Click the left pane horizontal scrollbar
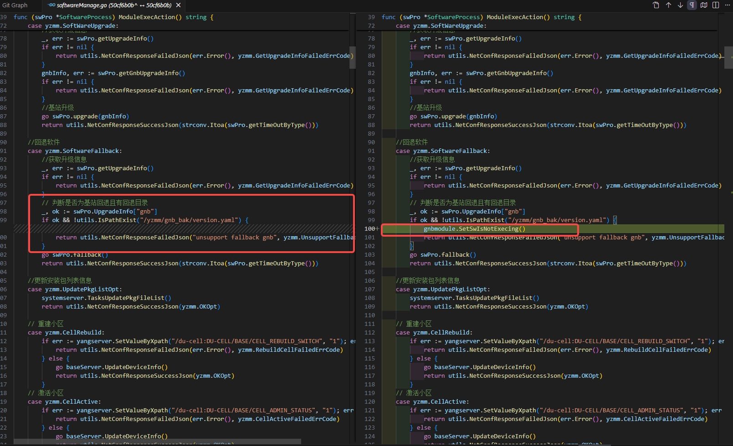 (157, 441)
